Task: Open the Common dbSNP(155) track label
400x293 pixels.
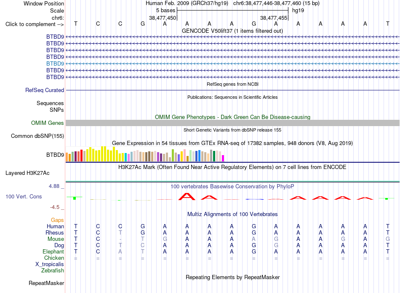Action: click(x=37, y=136)
